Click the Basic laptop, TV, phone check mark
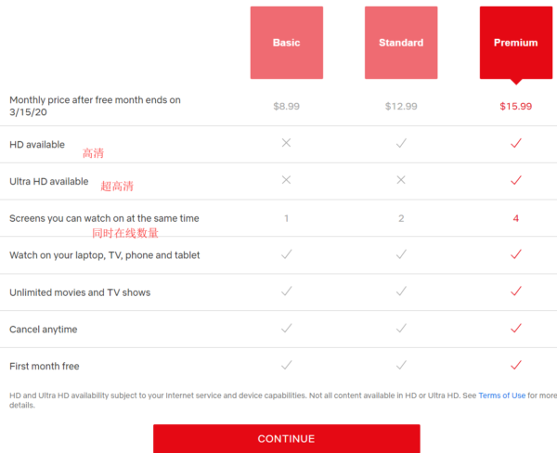Screen dimensions: 557x453 287,254
